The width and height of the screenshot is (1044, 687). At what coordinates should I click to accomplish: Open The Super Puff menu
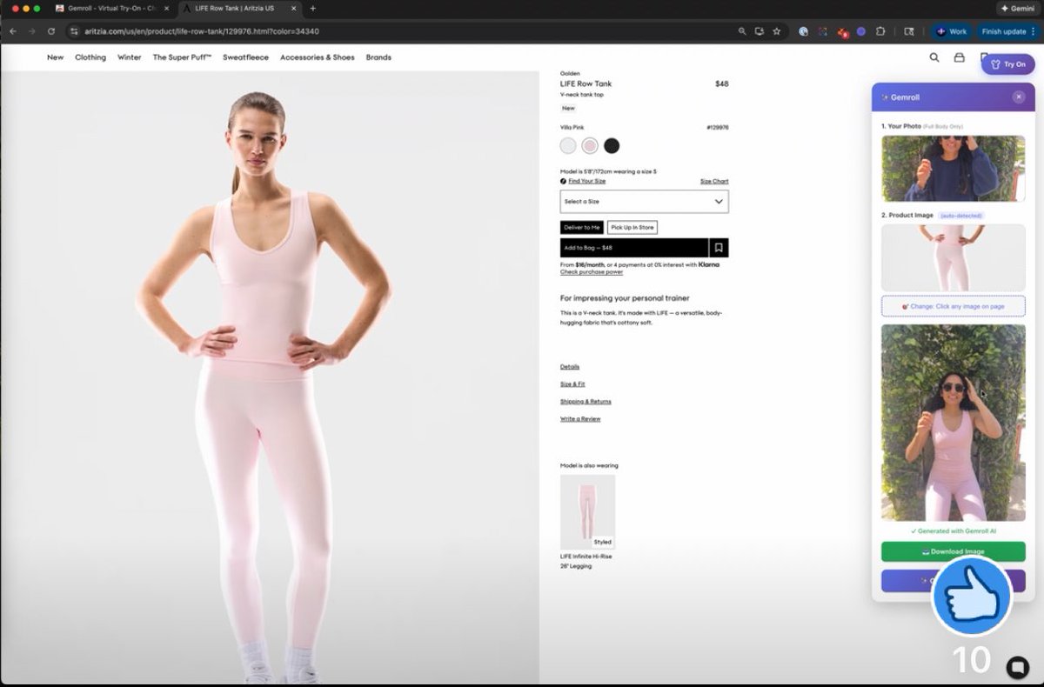coord(182,57)
